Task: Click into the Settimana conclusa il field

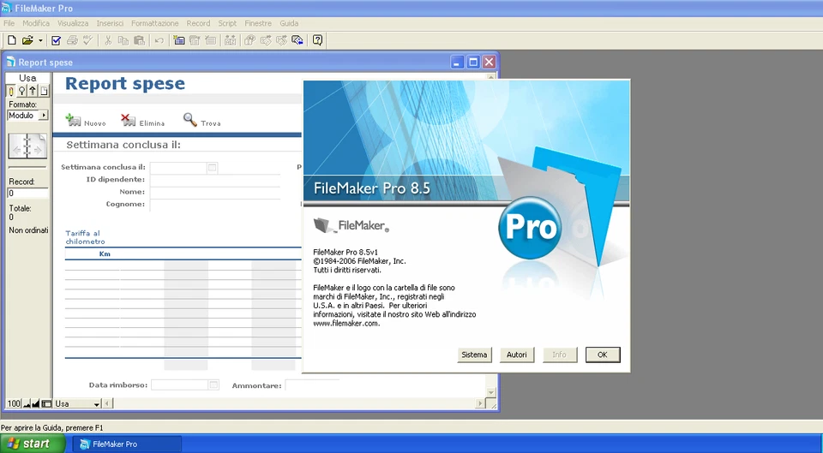Action: point(178,168)
